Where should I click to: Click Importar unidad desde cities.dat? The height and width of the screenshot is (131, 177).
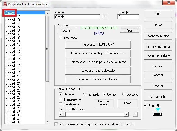coord(98,79)
